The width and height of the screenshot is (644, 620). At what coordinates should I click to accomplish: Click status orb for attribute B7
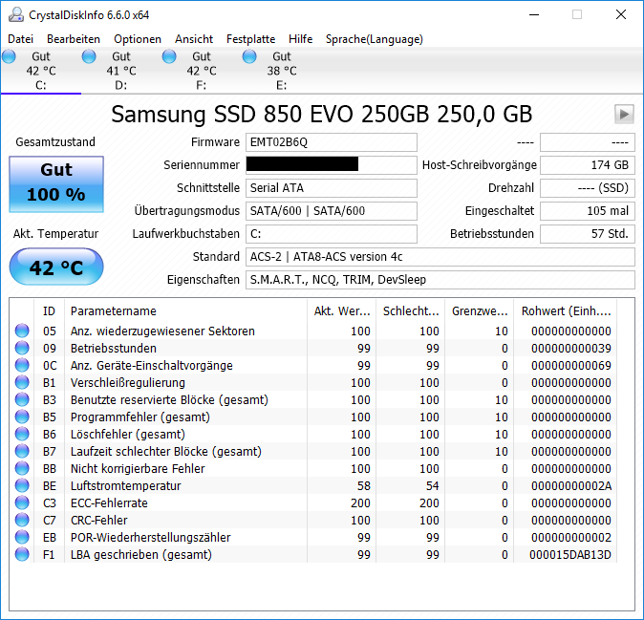22,452
